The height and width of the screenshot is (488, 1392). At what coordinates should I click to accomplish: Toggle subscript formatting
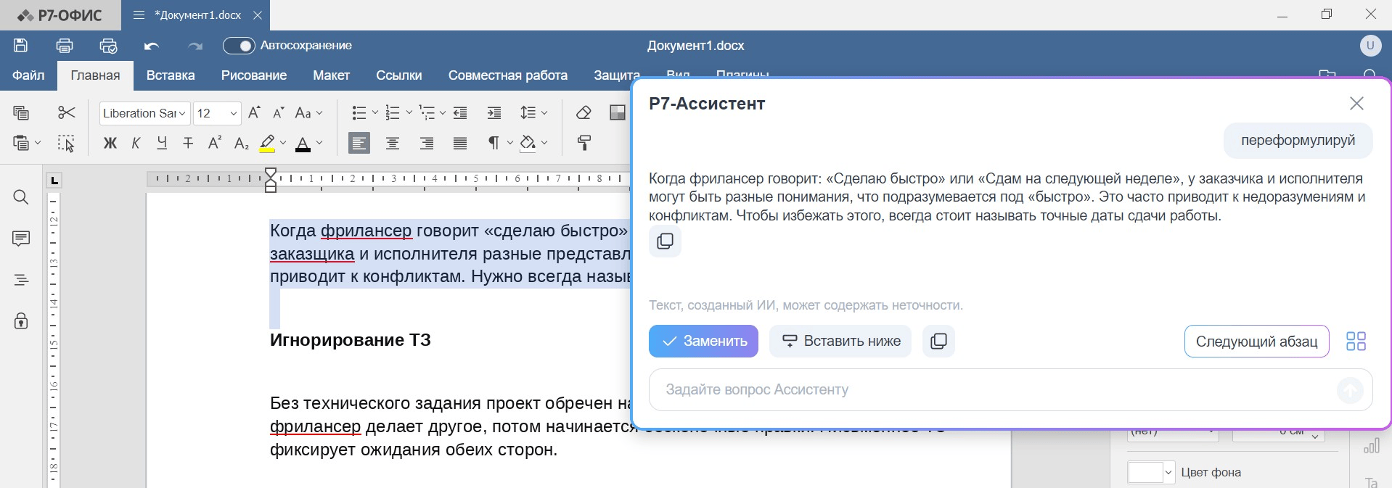(242, 143)
